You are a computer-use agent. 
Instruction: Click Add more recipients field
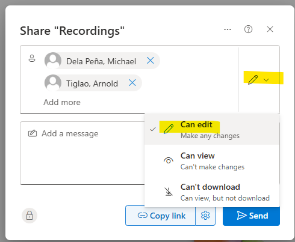[x=62, y=102]
